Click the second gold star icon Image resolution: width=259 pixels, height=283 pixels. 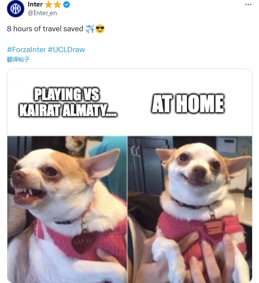pyautogui.click(x=57, y=5)
